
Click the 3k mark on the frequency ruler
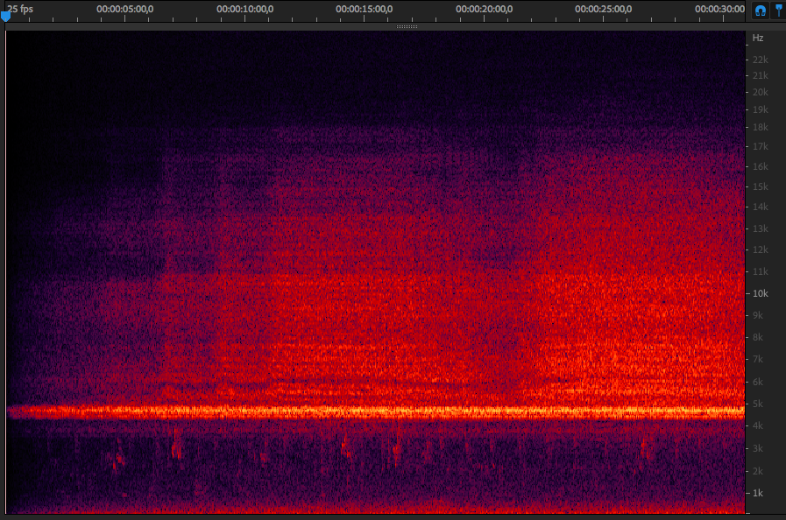758,448
